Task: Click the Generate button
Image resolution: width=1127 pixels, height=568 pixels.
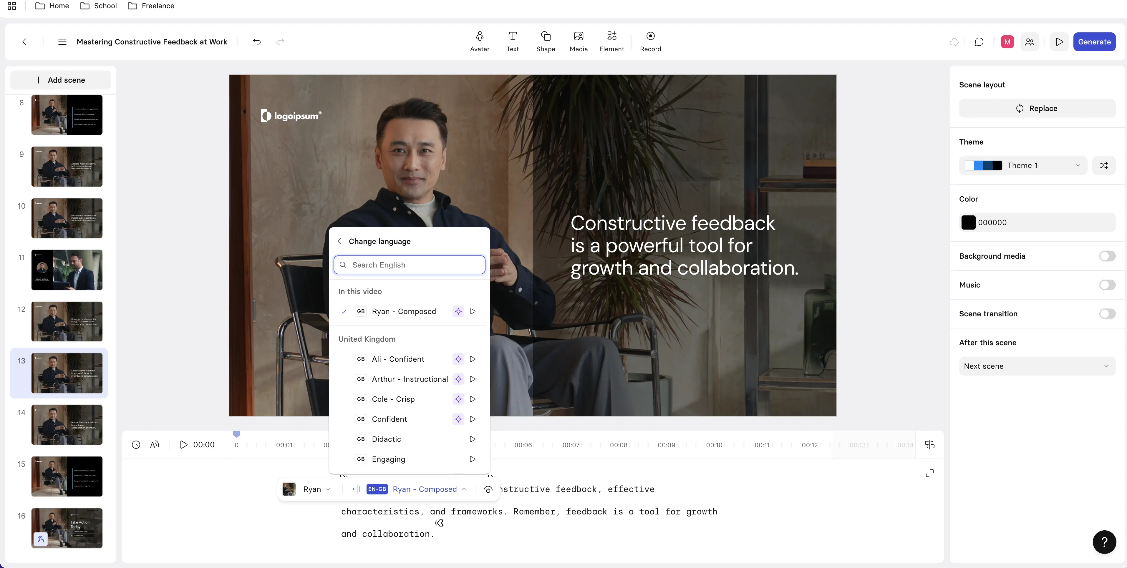Action: [x=1094, y=42]
